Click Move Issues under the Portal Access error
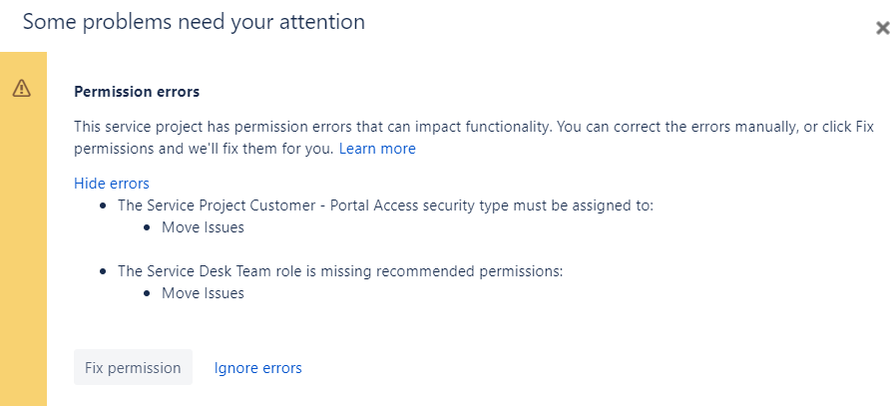The height and width of the screenshot is (406, 890). pos(204,227)
